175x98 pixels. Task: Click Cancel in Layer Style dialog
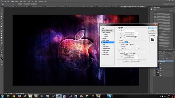152,31
